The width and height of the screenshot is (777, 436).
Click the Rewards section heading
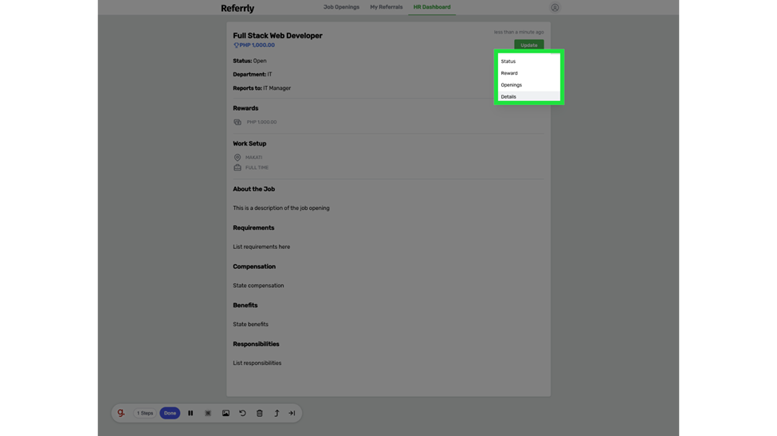click(x=245, y=108)
